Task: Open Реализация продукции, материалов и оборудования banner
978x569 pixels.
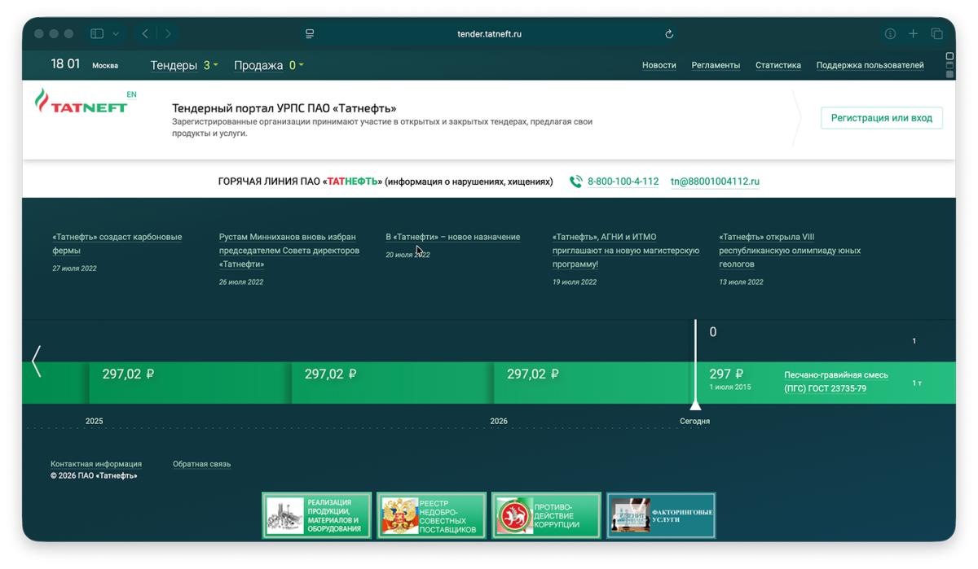Action: [x=317, y=515]
